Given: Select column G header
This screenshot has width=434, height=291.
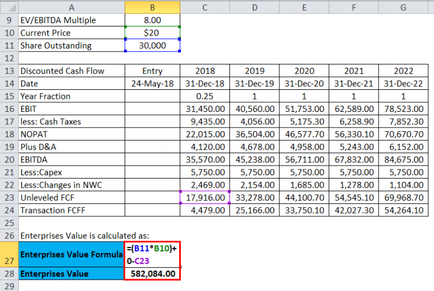Looking at the screenshot, I should point(403,7).
